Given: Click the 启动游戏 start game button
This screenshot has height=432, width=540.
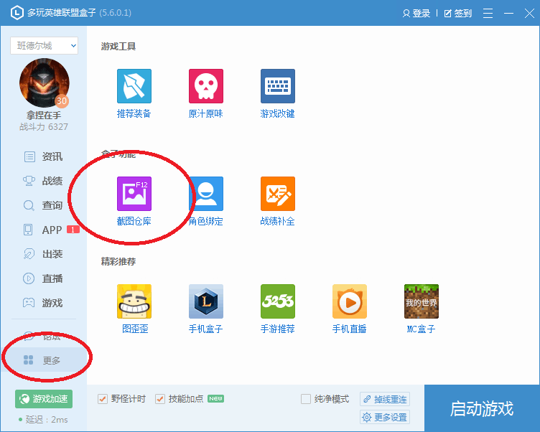Looking at the screenshot, I should 482,408.
